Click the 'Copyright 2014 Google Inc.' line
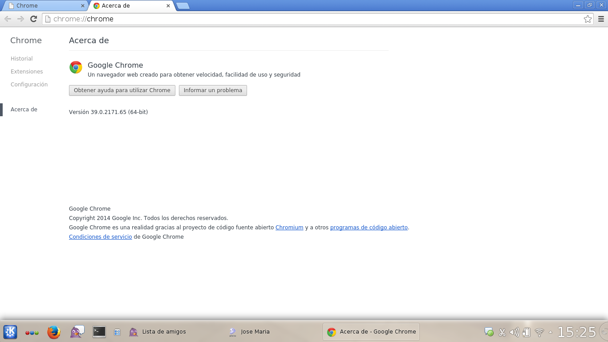Image resolution: width=608 pixels, height=342 pixels. pyautogui.click(x=149, y=218)
